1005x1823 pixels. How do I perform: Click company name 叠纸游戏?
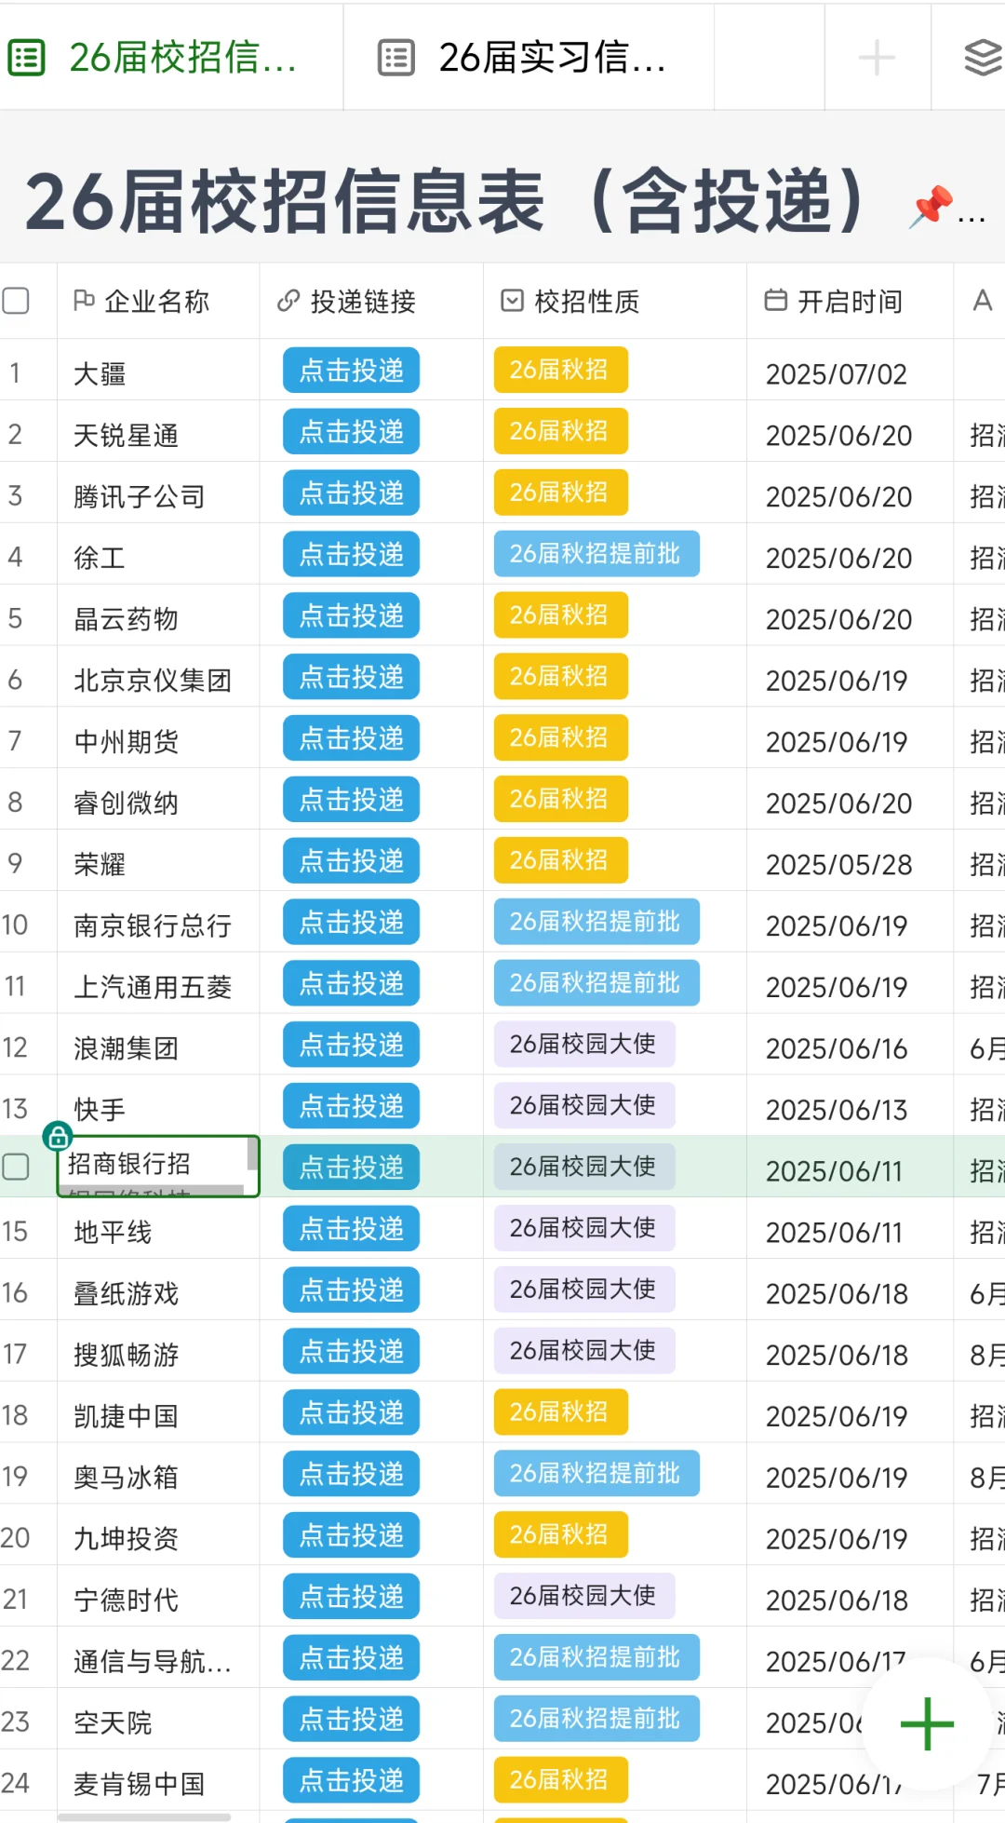tap(126, 1293)
